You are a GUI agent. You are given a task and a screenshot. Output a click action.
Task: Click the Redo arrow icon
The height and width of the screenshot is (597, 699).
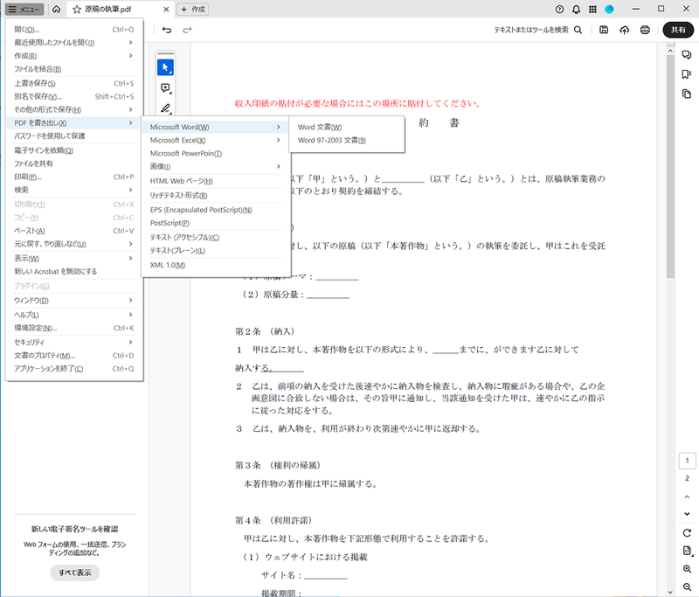coord(187,30)
